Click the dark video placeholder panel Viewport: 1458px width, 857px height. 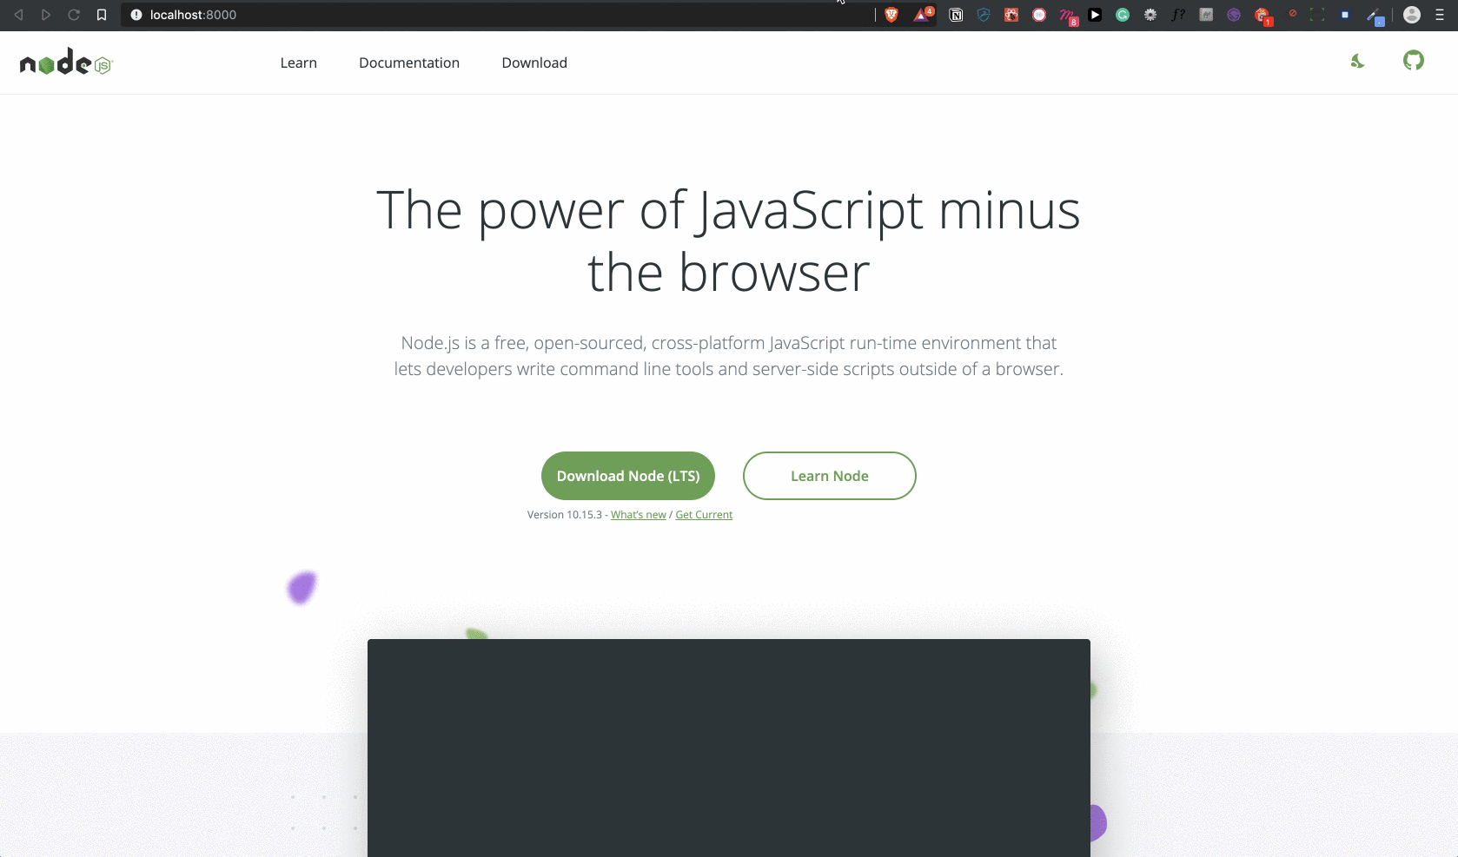pos(729,748)
